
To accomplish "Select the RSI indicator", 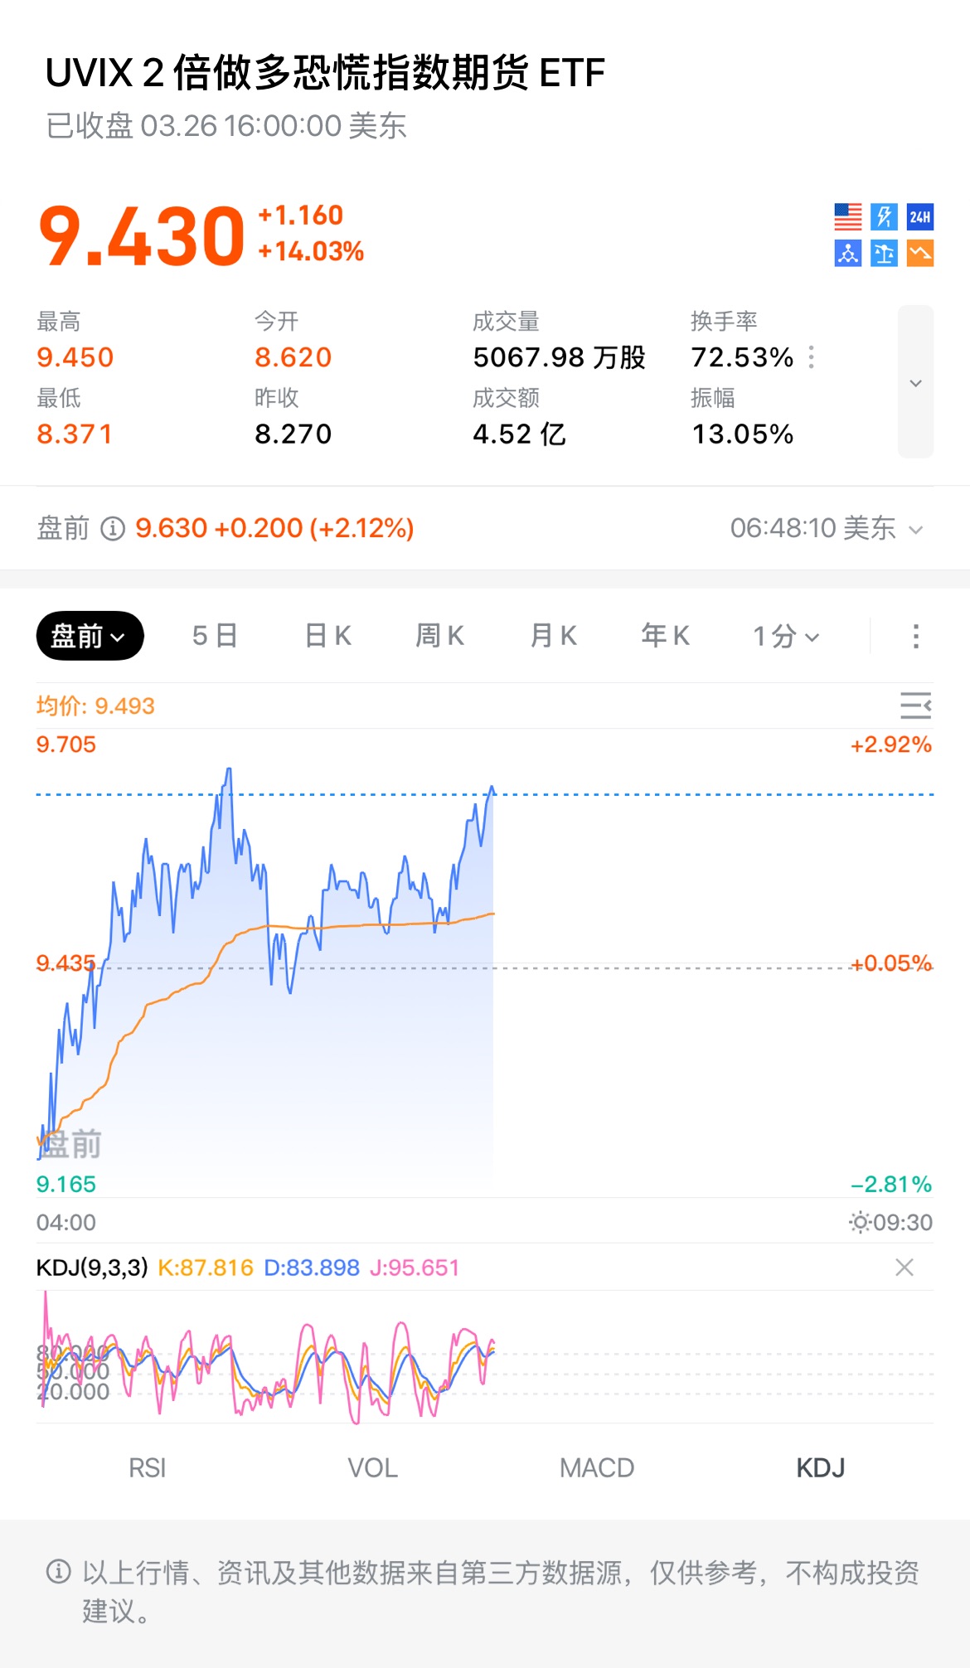I will pos(148,1468).
